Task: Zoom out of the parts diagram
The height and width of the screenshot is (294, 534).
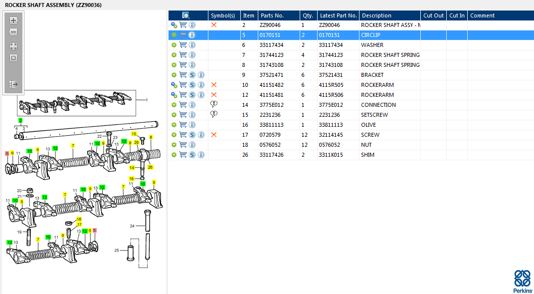Action: click(x=13, y=32)
